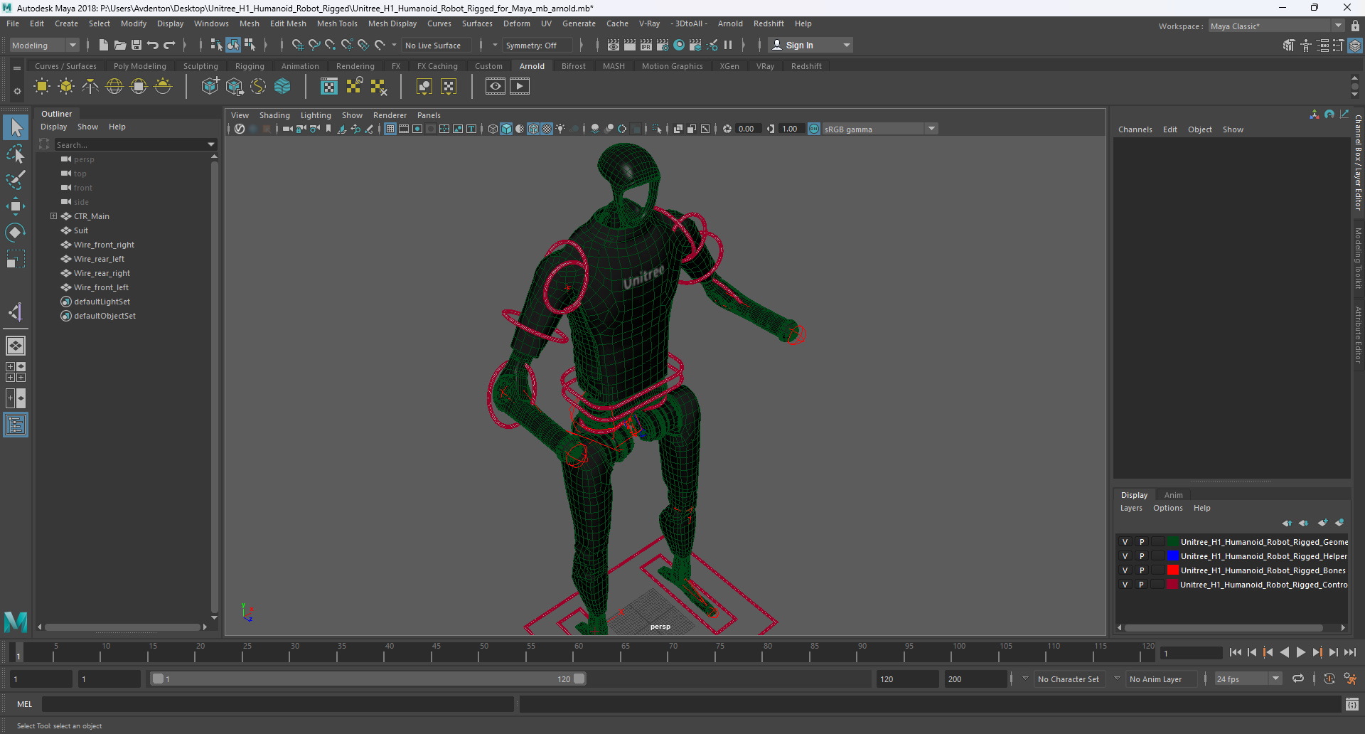Click go to start of playback range
Screen dimensions: 1365x734
[1236, 652]
